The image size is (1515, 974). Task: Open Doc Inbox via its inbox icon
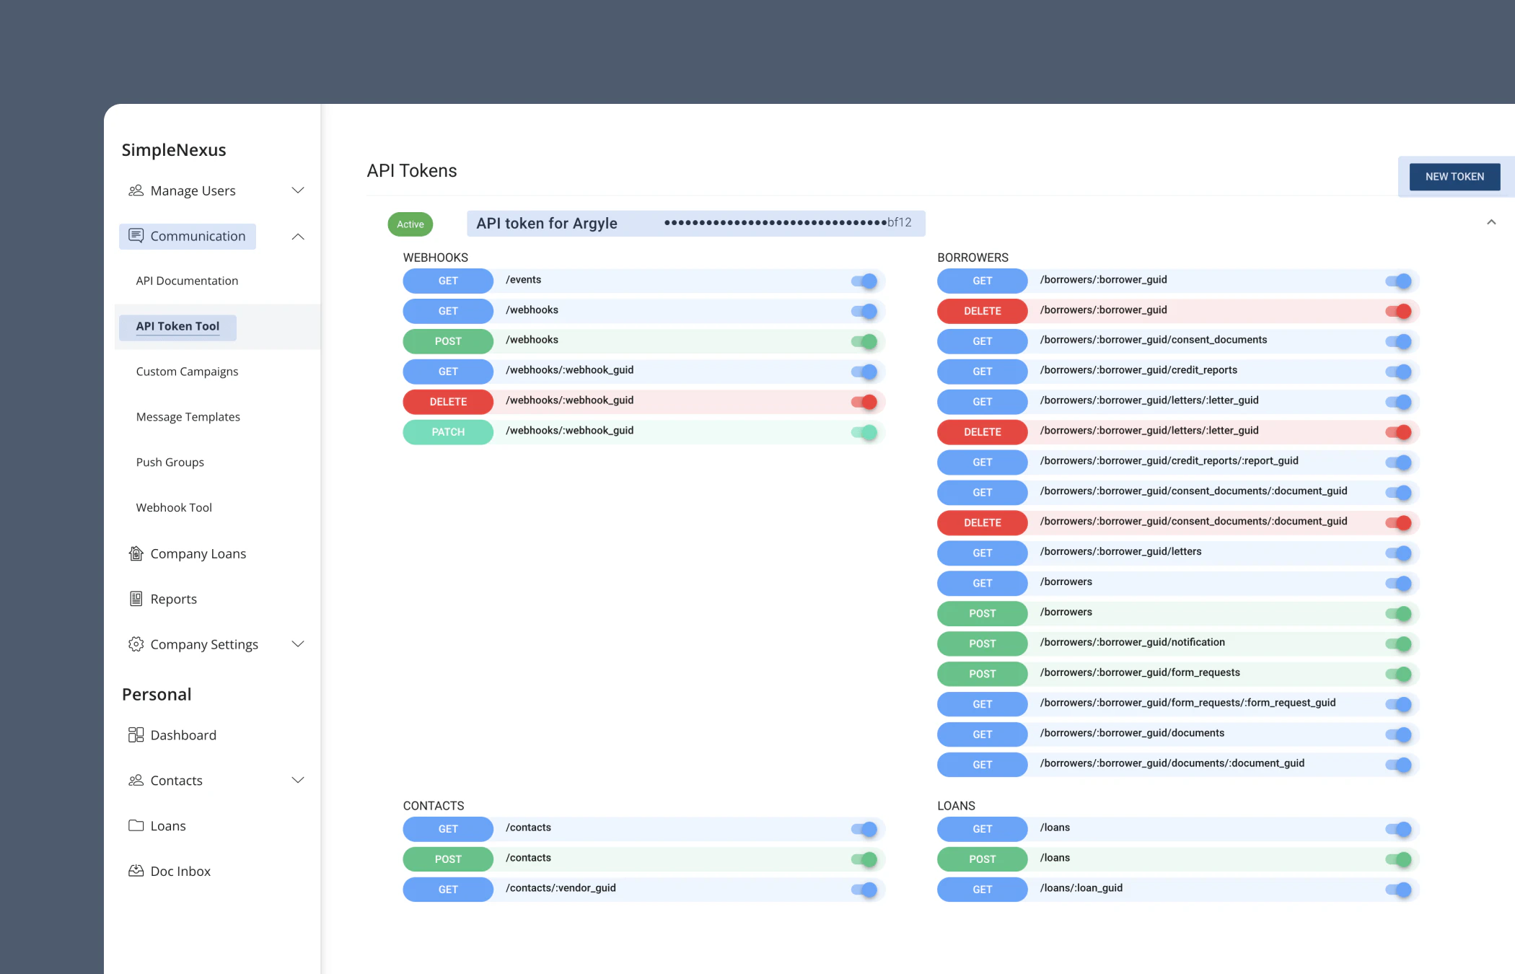tap(136, 871)
